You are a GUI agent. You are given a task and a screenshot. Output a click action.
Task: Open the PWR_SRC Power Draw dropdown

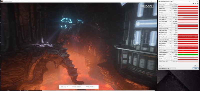point(170,39)
